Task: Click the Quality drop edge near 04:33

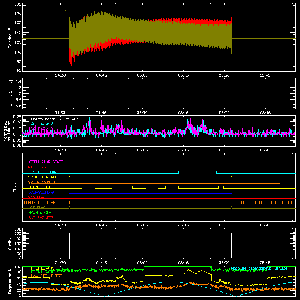Action: pyautogui.click(x=69, y=246)
